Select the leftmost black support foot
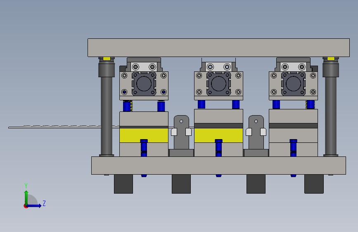 pyautogui.click(x=123, y=184)
